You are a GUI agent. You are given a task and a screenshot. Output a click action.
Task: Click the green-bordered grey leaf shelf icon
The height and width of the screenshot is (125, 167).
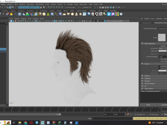(36, 14)
